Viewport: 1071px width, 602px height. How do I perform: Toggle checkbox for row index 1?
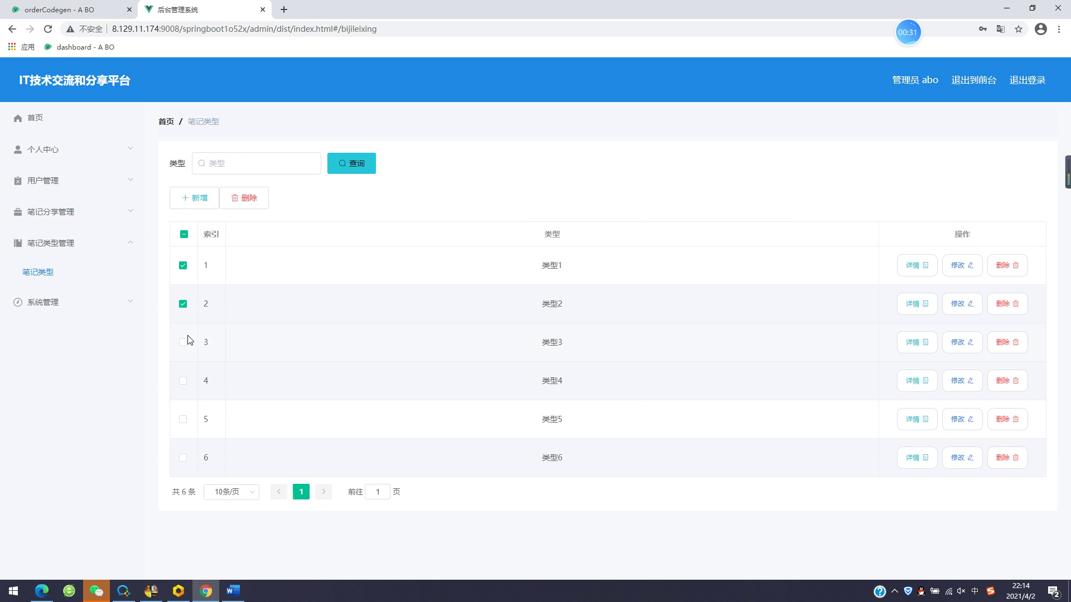[x=183, y=265]
